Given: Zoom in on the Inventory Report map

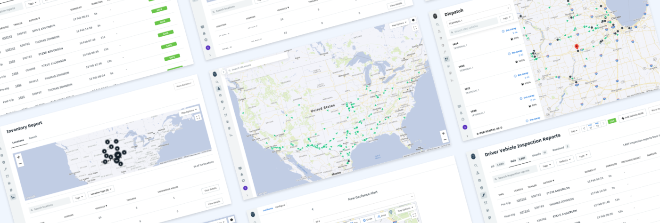Looking at the screenshot, I should 19,157.
